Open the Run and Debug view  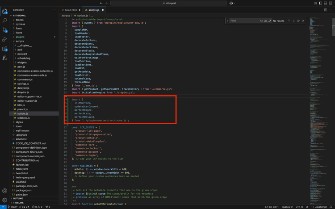[4, 39]
